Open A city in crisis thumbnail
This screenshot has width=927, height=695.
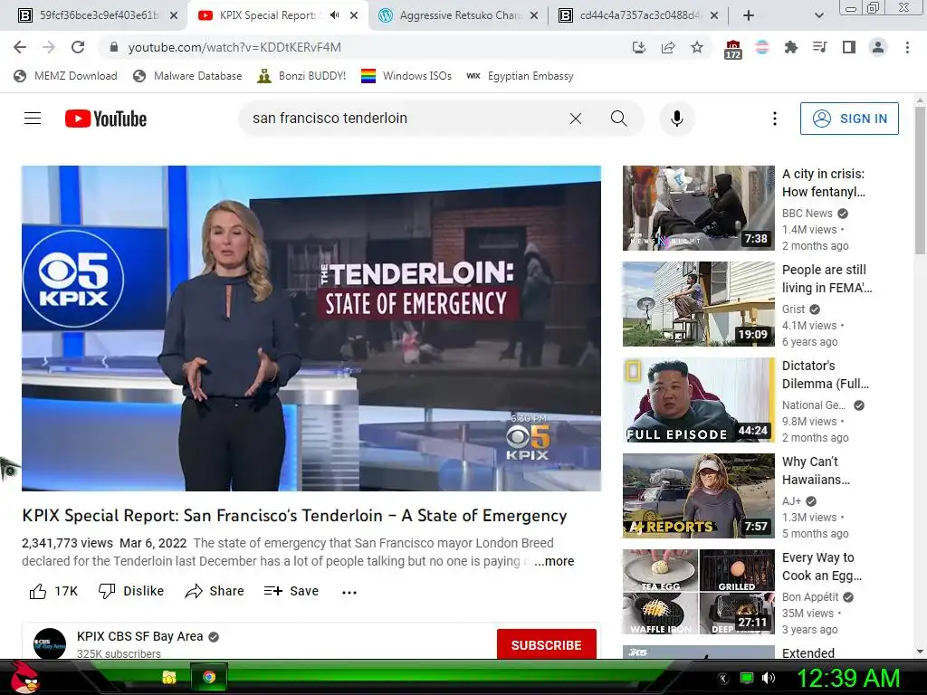[698, 208]
